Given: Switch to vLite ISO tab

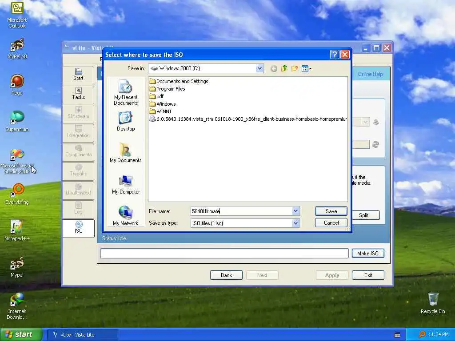Looking at the screenshot, I should (x=78, y=228).
